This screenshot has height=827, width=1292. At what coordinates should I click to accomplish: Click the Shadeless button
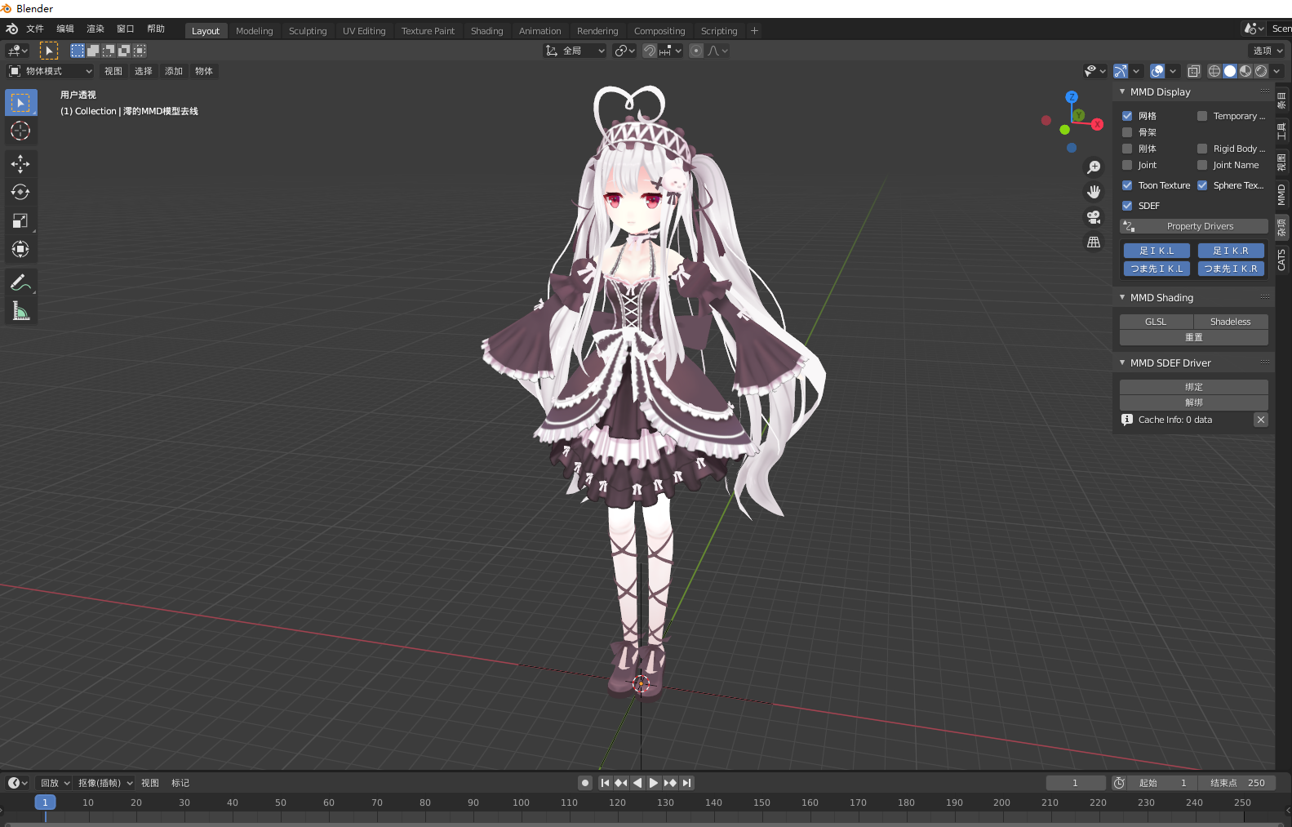click(x=1231, y=322)
